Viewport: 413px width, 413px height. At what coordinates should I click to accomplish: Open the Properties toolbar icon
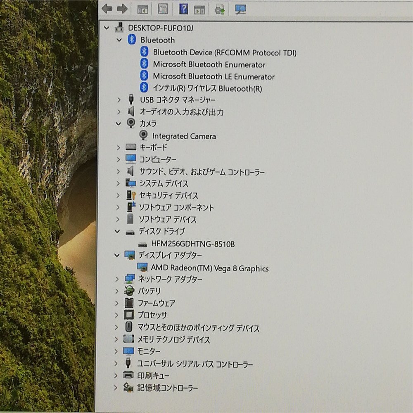(163, 9)
